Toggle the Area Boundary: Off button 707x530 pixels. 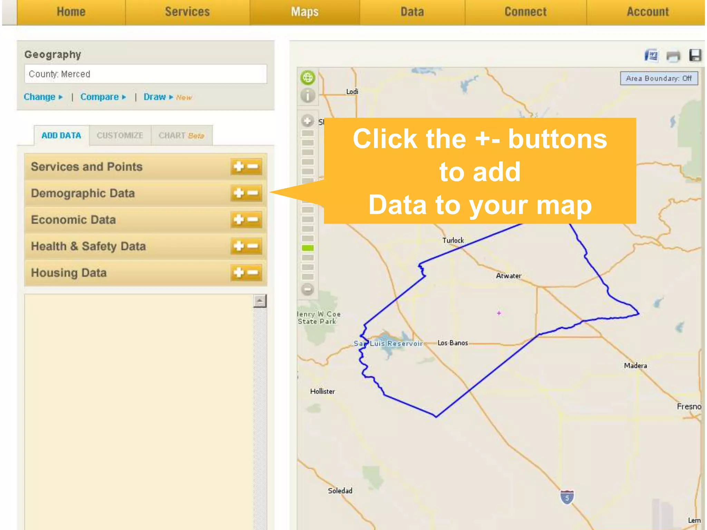coord(659,78)
